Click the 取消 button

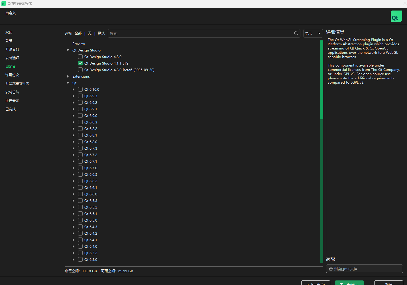tap(388, 283)
